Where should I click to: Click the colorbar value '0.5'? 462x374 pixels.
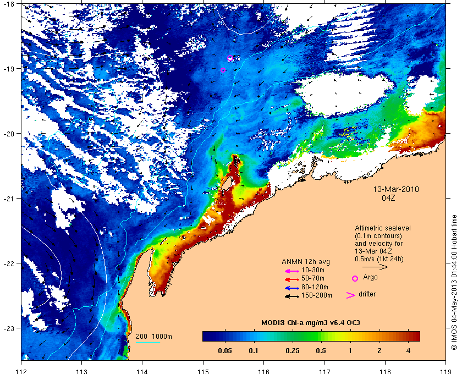pos(321,351)
